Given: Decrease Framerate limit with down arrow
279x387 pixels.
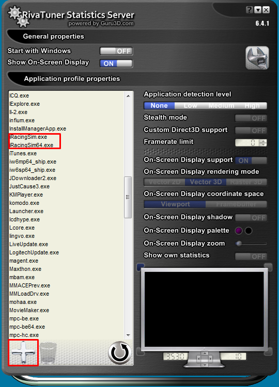Looking at the screenshot, I should point(263,144).
